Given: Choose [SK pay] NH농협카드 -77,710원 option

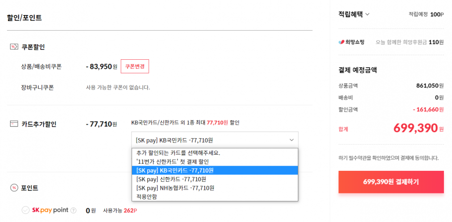Looking at the screenshot, I should [215, 188].
